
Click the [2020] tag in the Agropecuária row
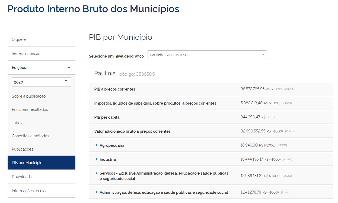[x=282, y=145]
